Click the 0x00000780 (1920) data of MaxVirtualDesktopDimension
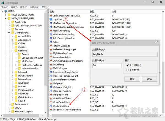165x121 pixels. [122, 27]
